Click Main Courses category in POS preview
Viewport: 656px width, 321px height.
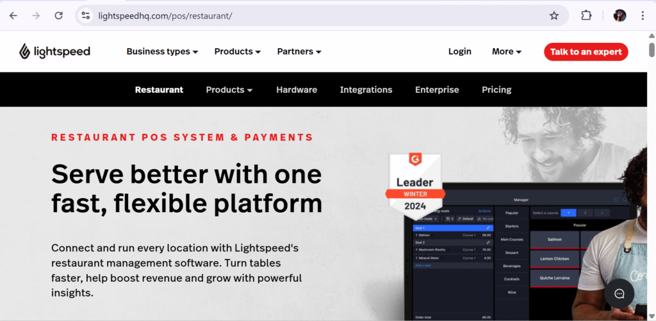point(512,240)
